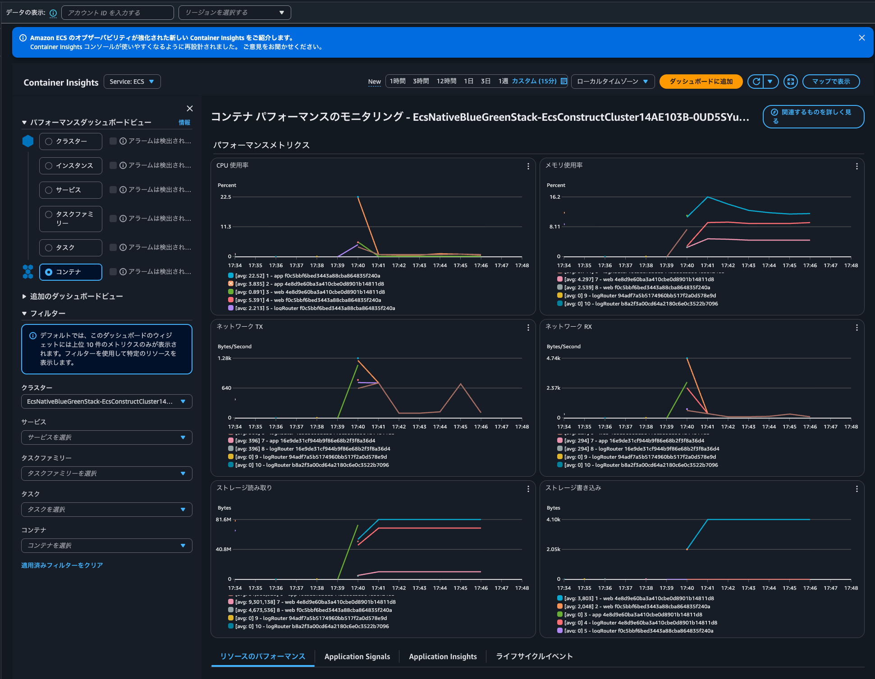
Task: Open the リージョンを選択する dropdown
Action: pos(234,12)
